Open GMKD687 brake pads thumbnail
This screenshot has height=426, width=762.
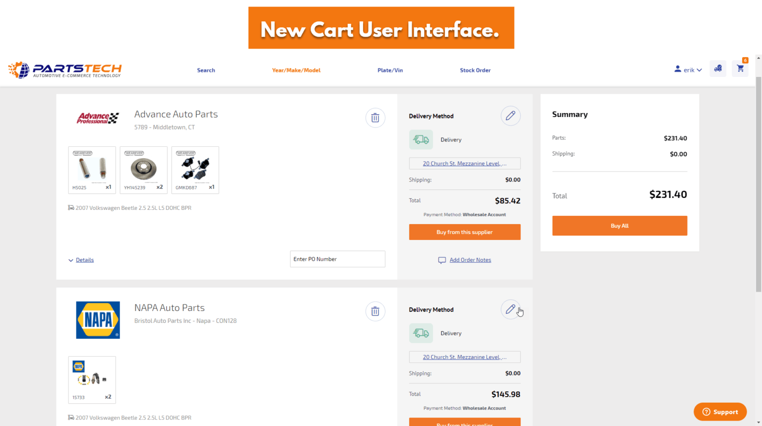pyautogui.click(x=195, y=170)
